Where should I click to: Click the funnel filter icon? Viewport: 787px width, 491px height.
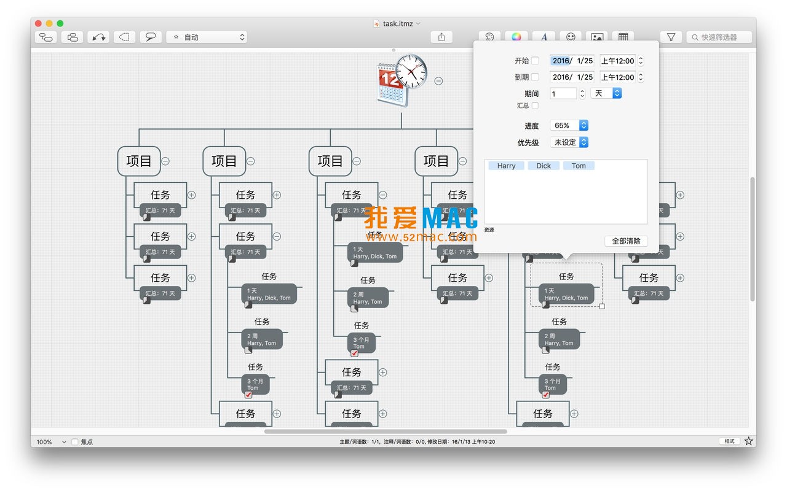671,37
